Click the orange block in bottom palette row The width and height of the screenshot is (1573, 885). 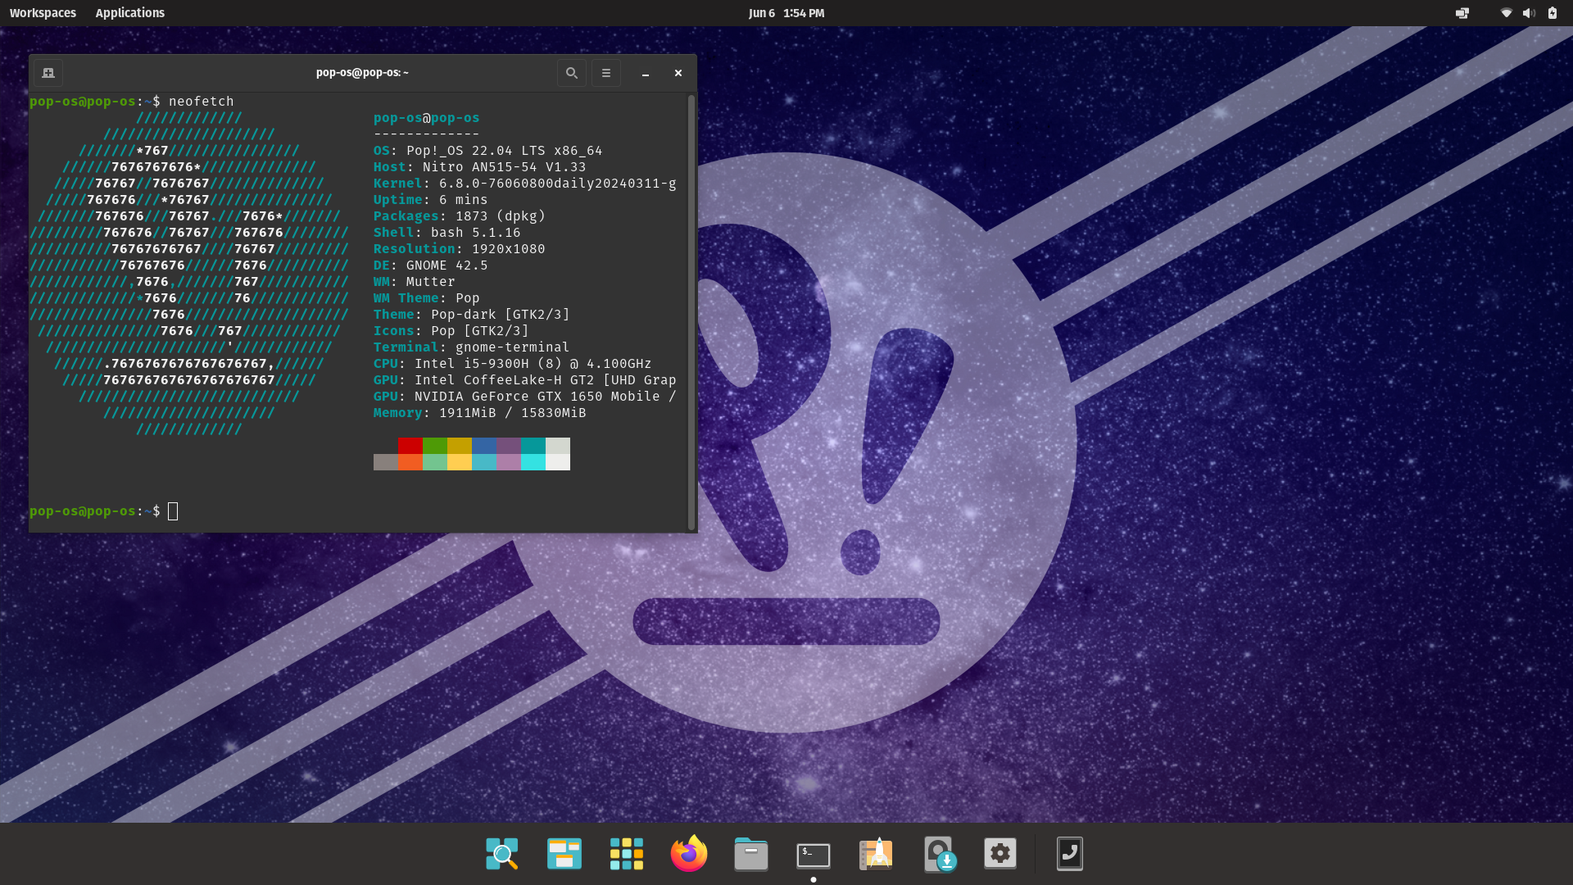[410, 462]
